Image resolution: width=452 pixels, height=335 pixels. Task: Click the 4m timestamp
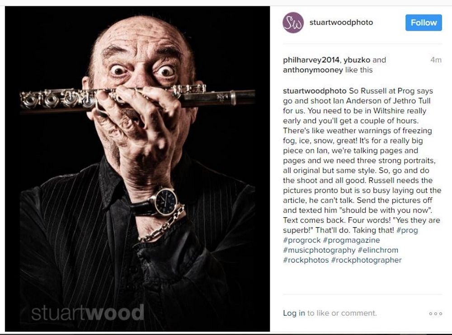click(x=436, y=60)
